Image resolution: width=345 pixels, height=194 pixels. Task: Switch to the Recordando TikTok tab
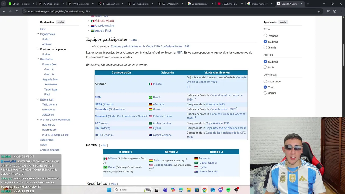pos(81,4)
